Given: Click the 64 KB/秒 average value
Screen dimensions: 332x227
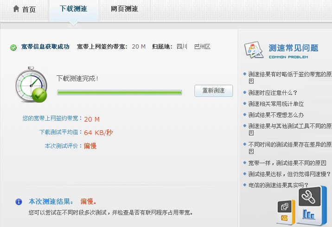Looking at the screenshot, I should [98, 133].
